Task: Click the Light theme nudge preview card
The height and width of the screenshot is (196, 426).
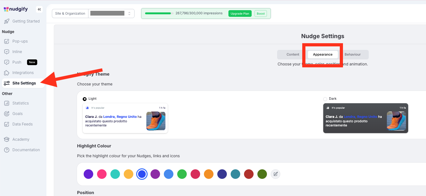Action: [x=125, y=118]
